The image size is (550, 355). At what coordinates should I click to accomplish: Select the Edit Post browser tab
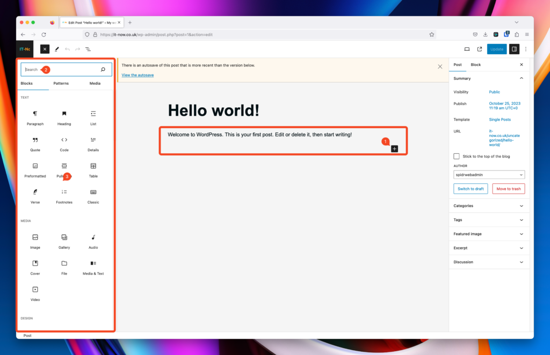tap(90, 23)
